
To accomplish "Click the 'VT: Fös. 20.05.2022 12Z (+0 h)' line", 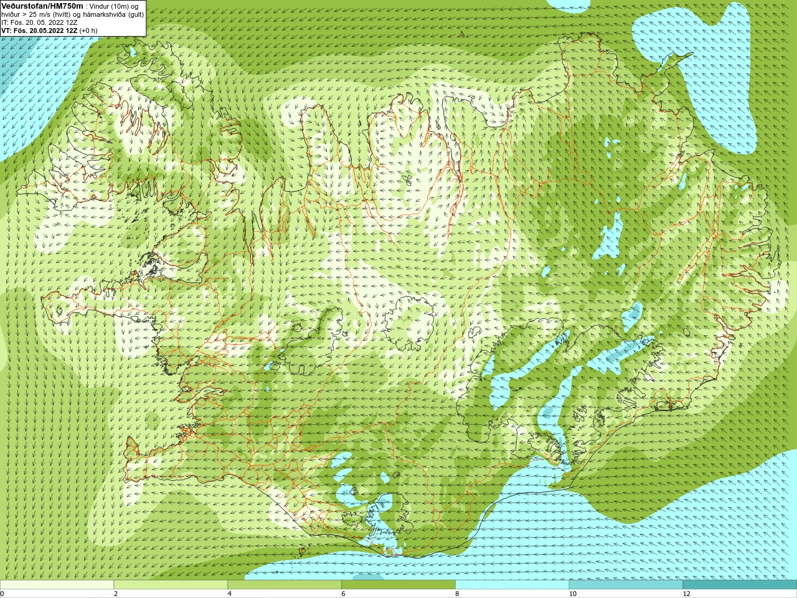I will 49,31.
